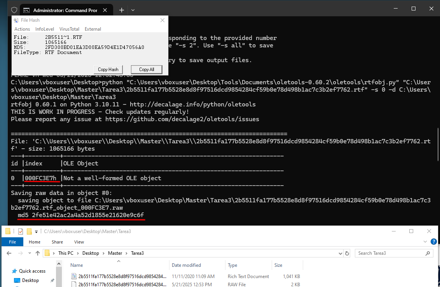The image size is (440, 287).
Task: Go up one folder level
Action: pyautogui.click(x=38, y=253)
